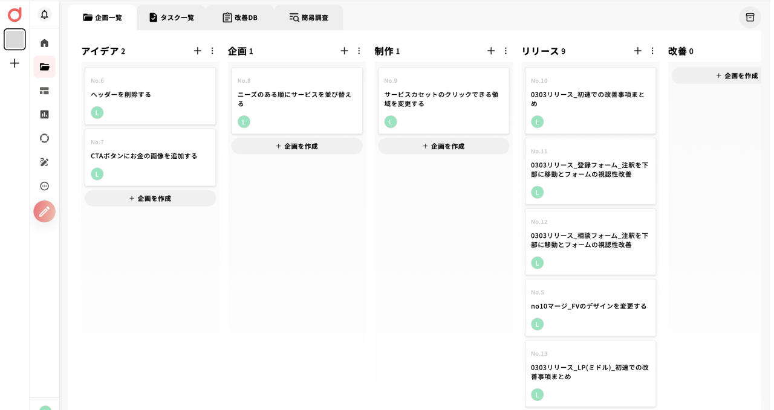Screen dimensions: 774x410
Task: Open the 改善DB tab
Action: pos(240,18)
